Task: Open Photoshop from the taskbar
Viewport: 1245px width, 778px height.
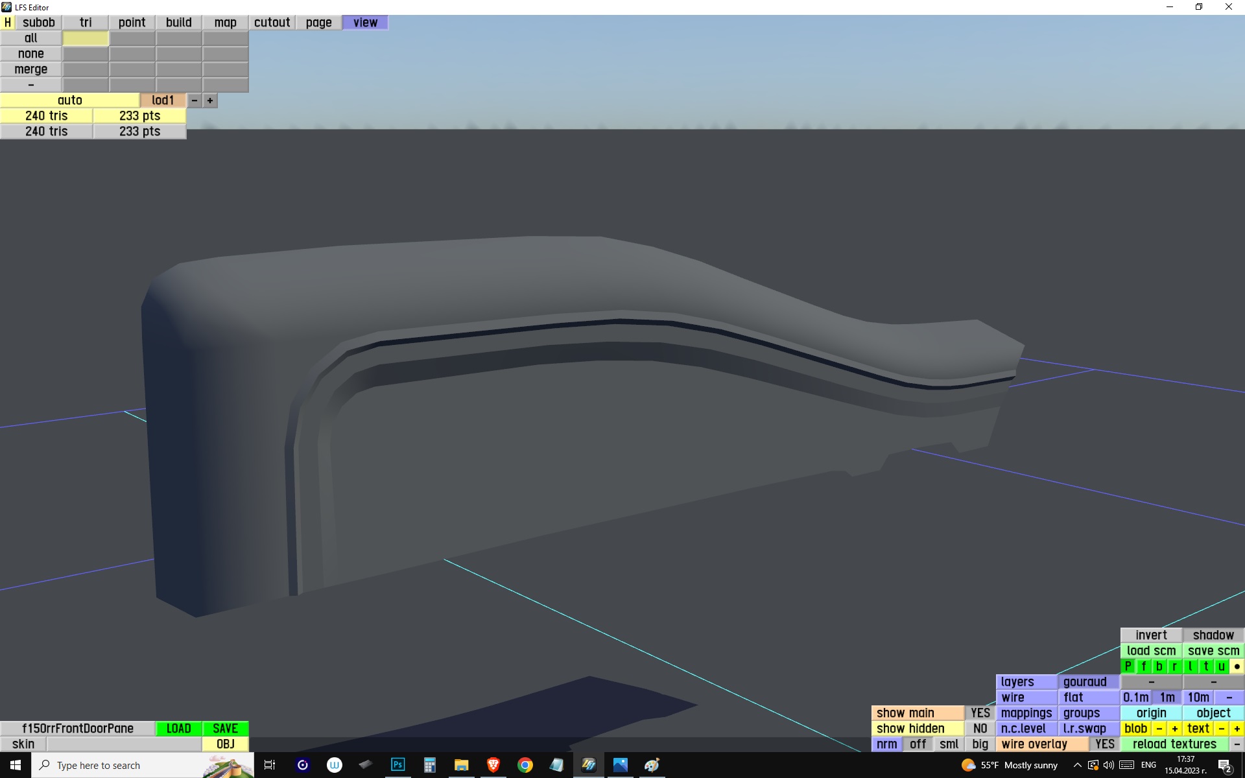Action: pyautogui.click(x=397, y=765)
